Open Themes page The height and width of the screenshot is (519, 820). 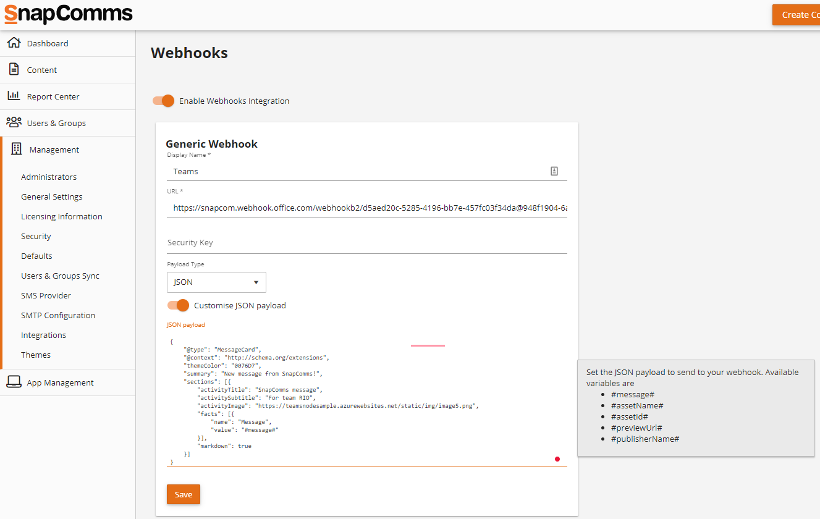(x=36, y=355)
